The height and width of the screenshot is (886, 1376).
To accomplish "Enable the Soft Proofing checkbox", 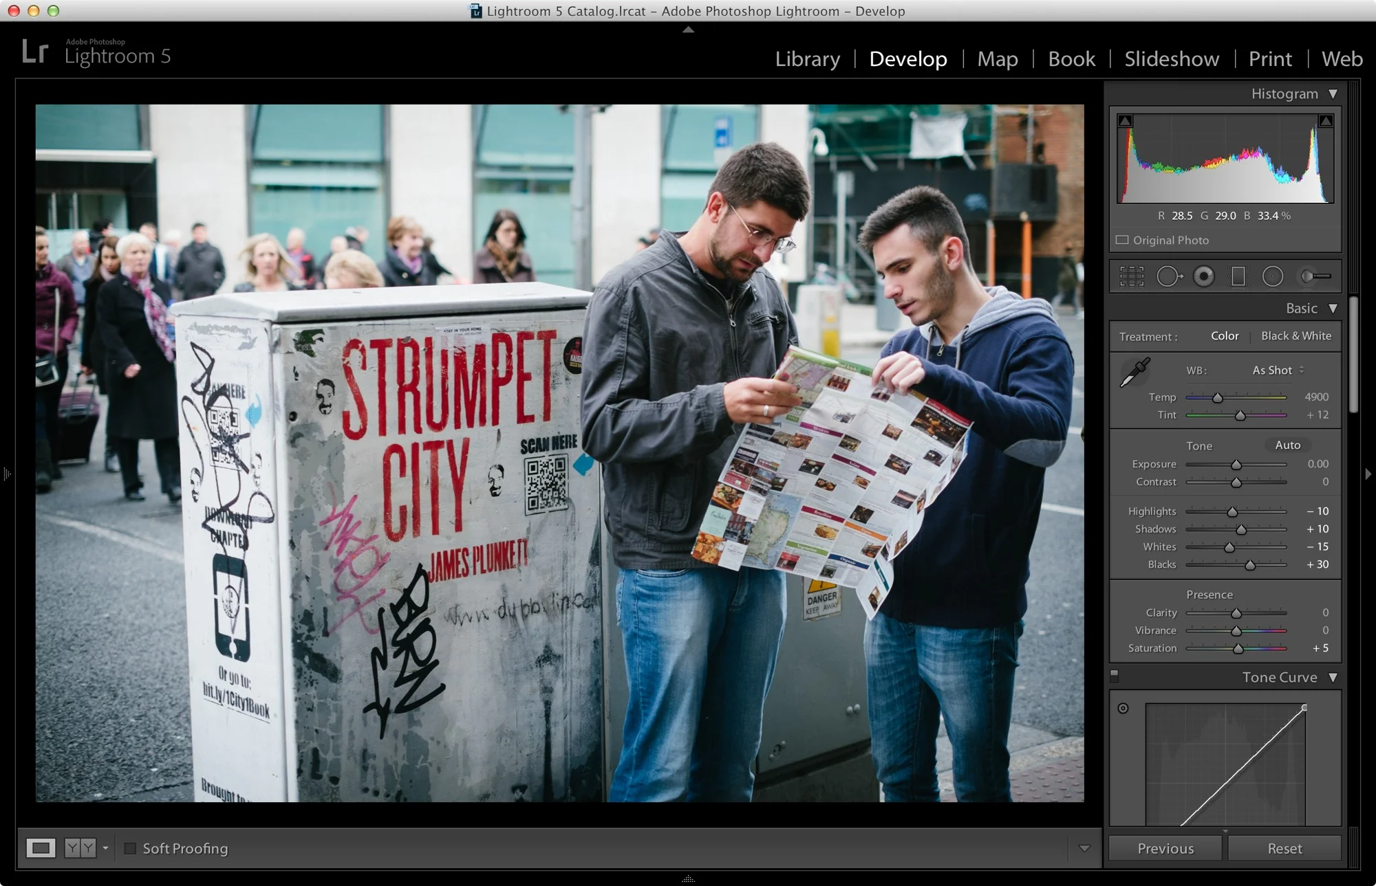I will pyautogui.click(x=131, y=848).
